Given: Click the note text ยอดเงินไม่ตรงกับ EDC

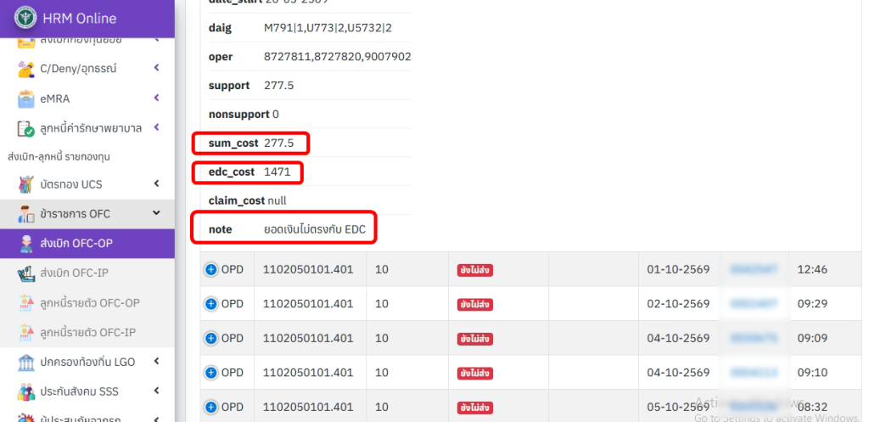Looking at the screenshot, I should [x=315, y=229].
